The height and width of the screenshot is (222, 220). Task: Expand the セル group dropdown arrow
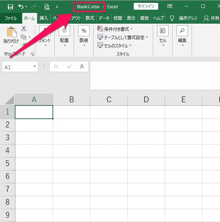pos(163,46)
